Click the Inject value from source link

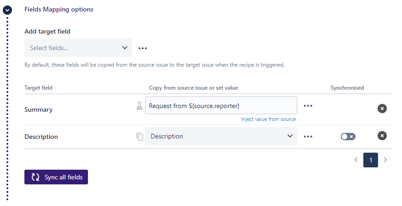pyautogui.click(x=268, y=119)
